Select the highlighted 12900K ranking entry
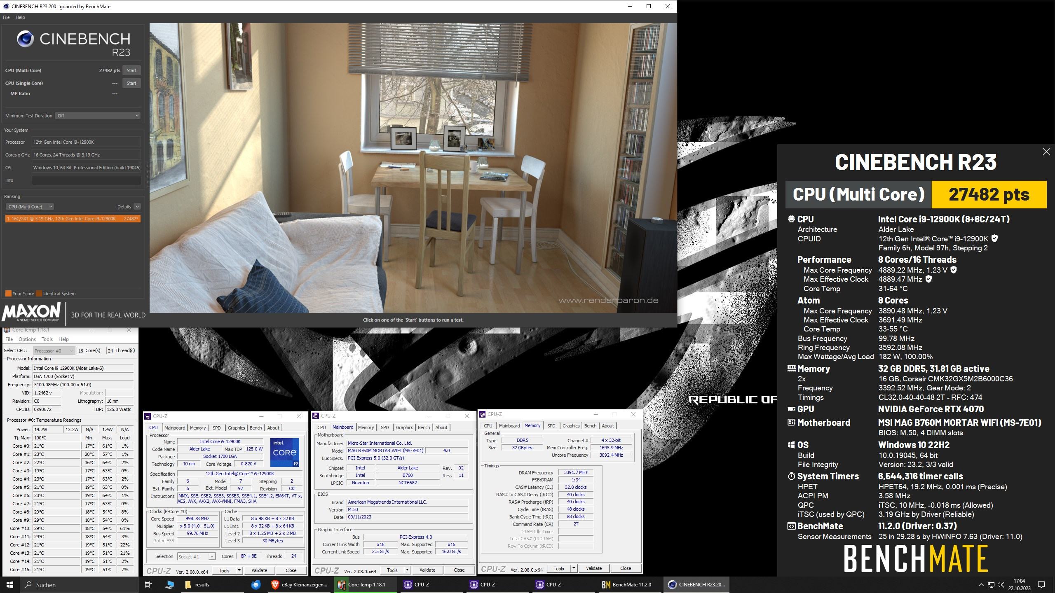The width and height of the screenshot is (1055, 593). tap(73, 219)
